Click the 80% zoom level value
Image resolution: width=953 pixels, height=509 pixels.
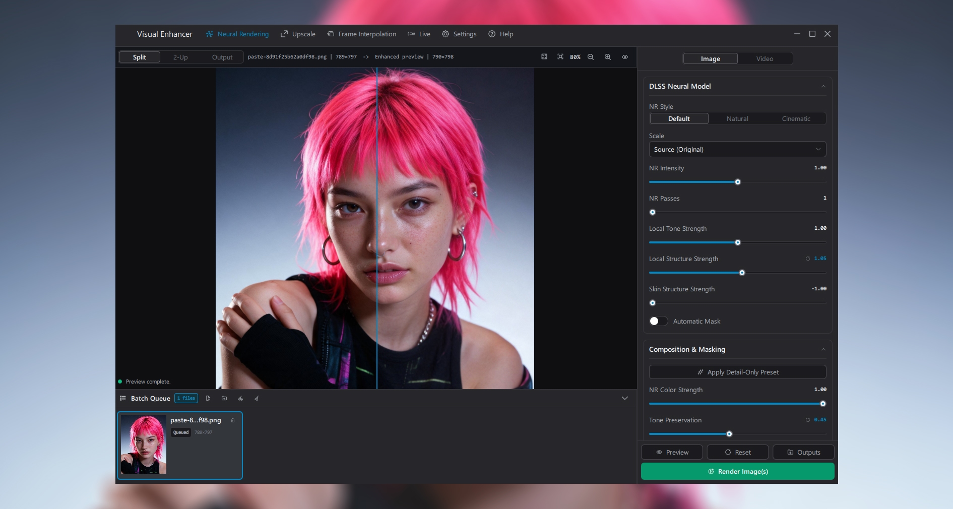click(x=575, y=57)
